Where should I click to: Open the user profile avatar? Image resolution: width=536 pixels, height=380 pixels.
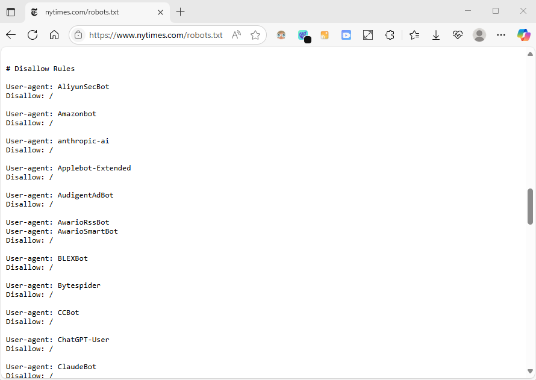coord(479,35)
